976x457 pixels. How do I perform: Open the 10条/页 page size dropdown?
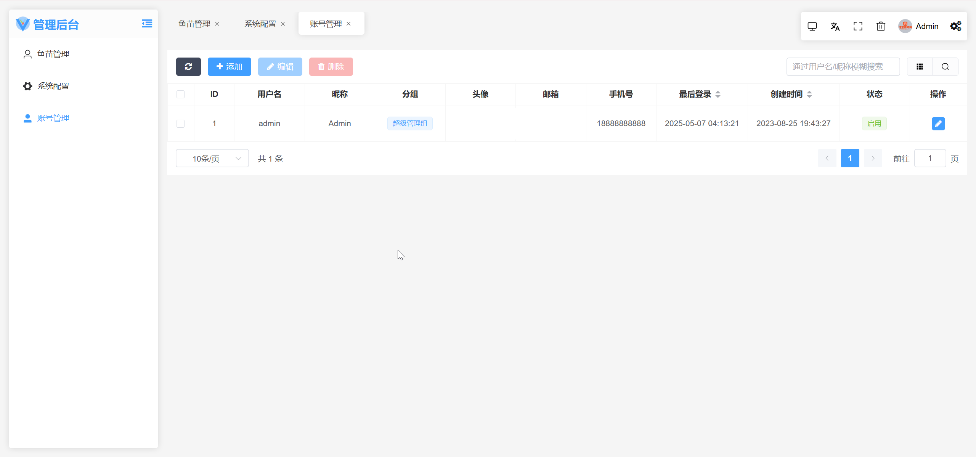pyautogui.click(x=212, y=158)
